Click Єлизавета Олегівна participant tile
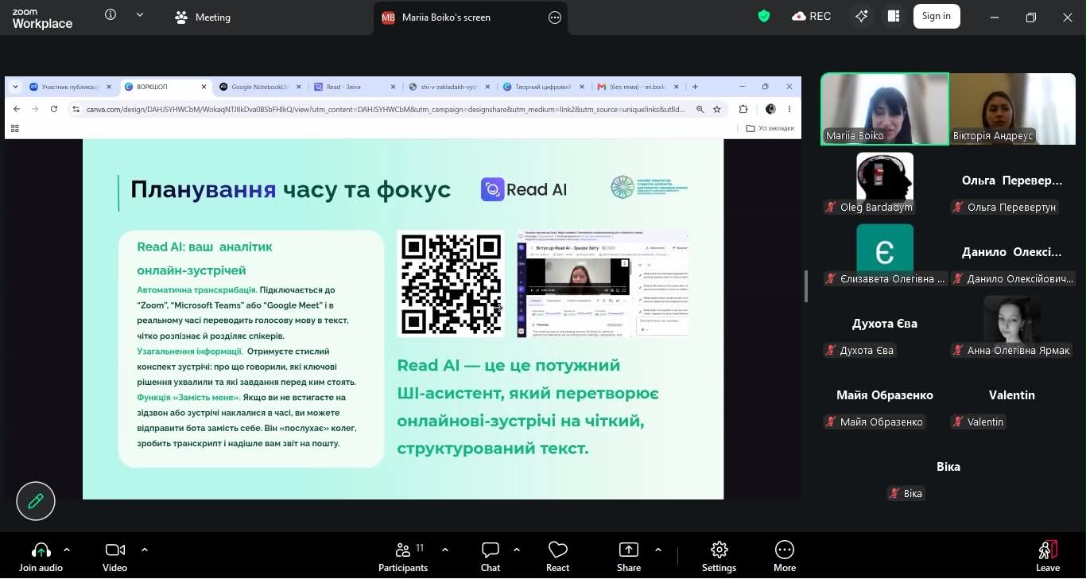 click(x=885, y=252)
